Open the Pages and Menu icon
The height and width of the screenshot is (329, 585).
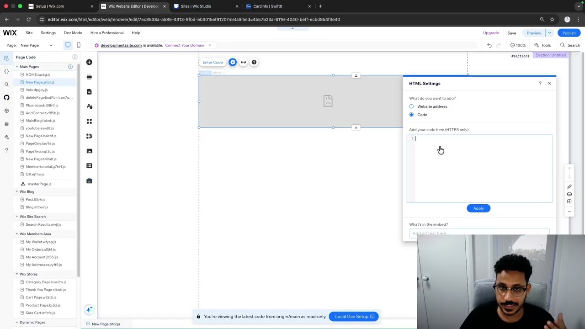(x=89, y=92)
